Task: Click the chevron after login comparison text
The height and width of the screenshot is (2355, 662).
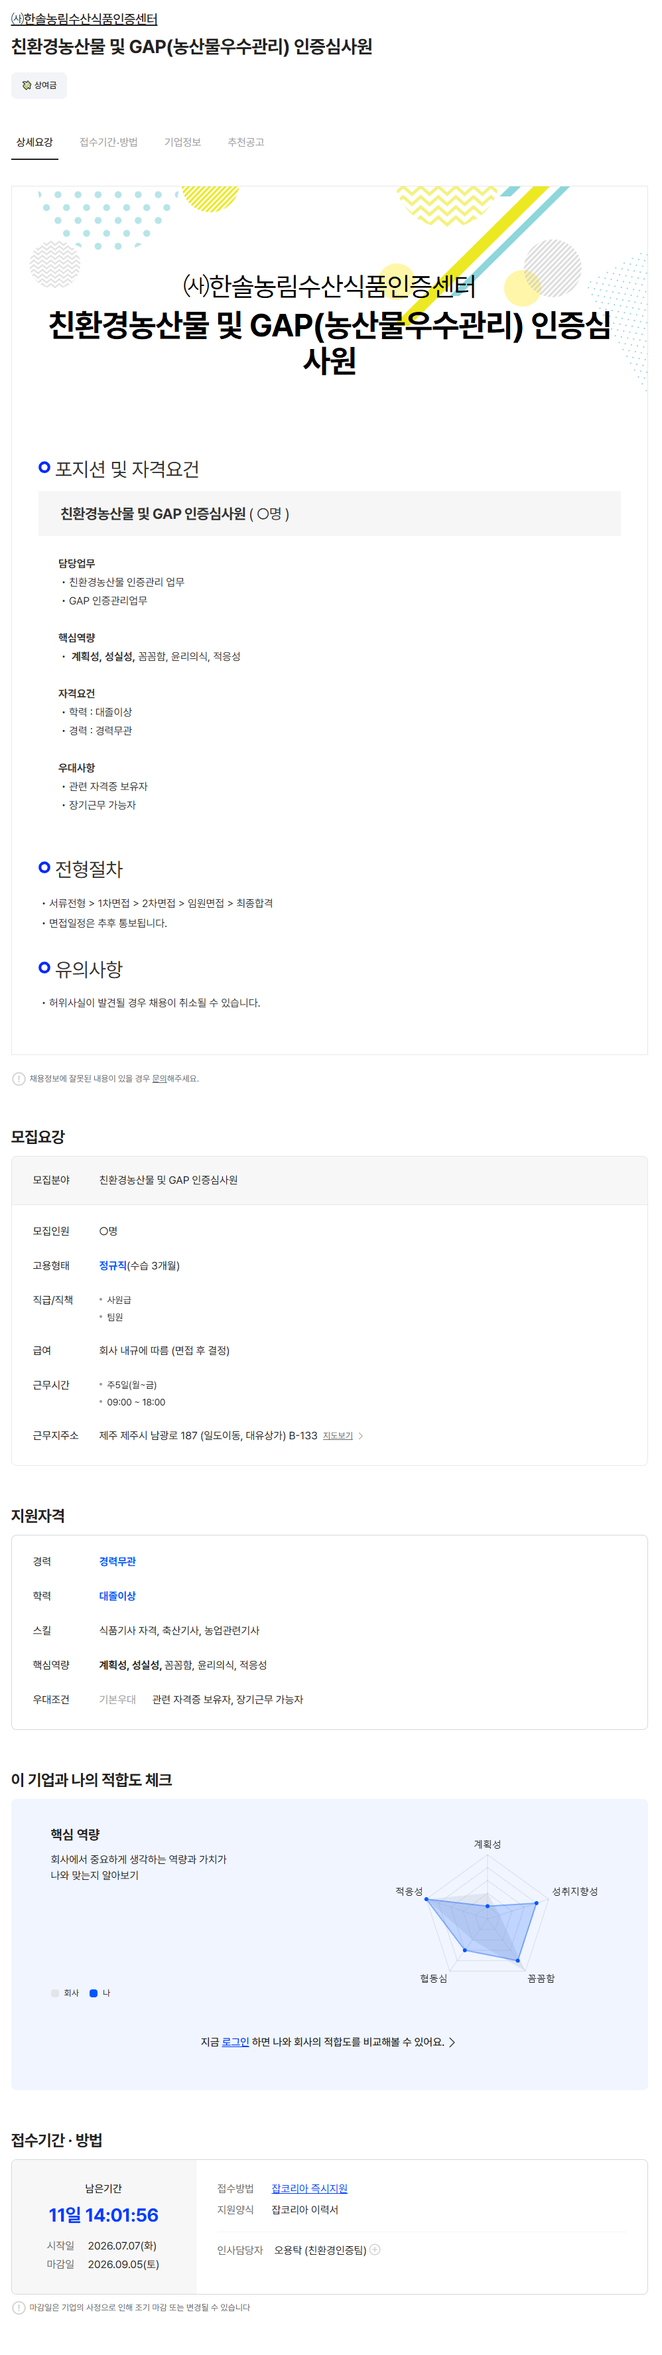Action: pyautogui.click(x=452, y=2041)
